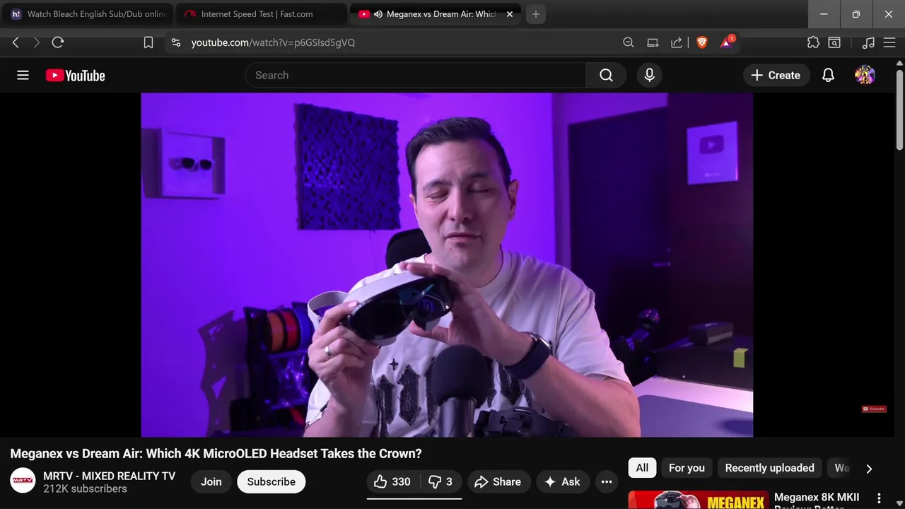Image resolution: width=905 pixels, height=509 pixels.
Task: Reload the page
Action: point(58,42)
